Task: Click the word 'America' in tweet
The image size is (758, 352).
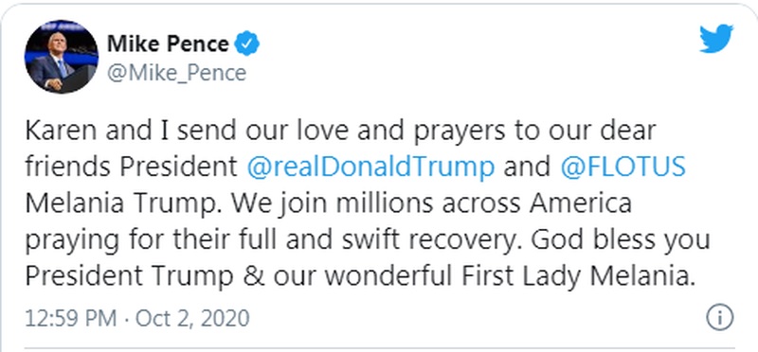Action: click(x=581, y=203)
